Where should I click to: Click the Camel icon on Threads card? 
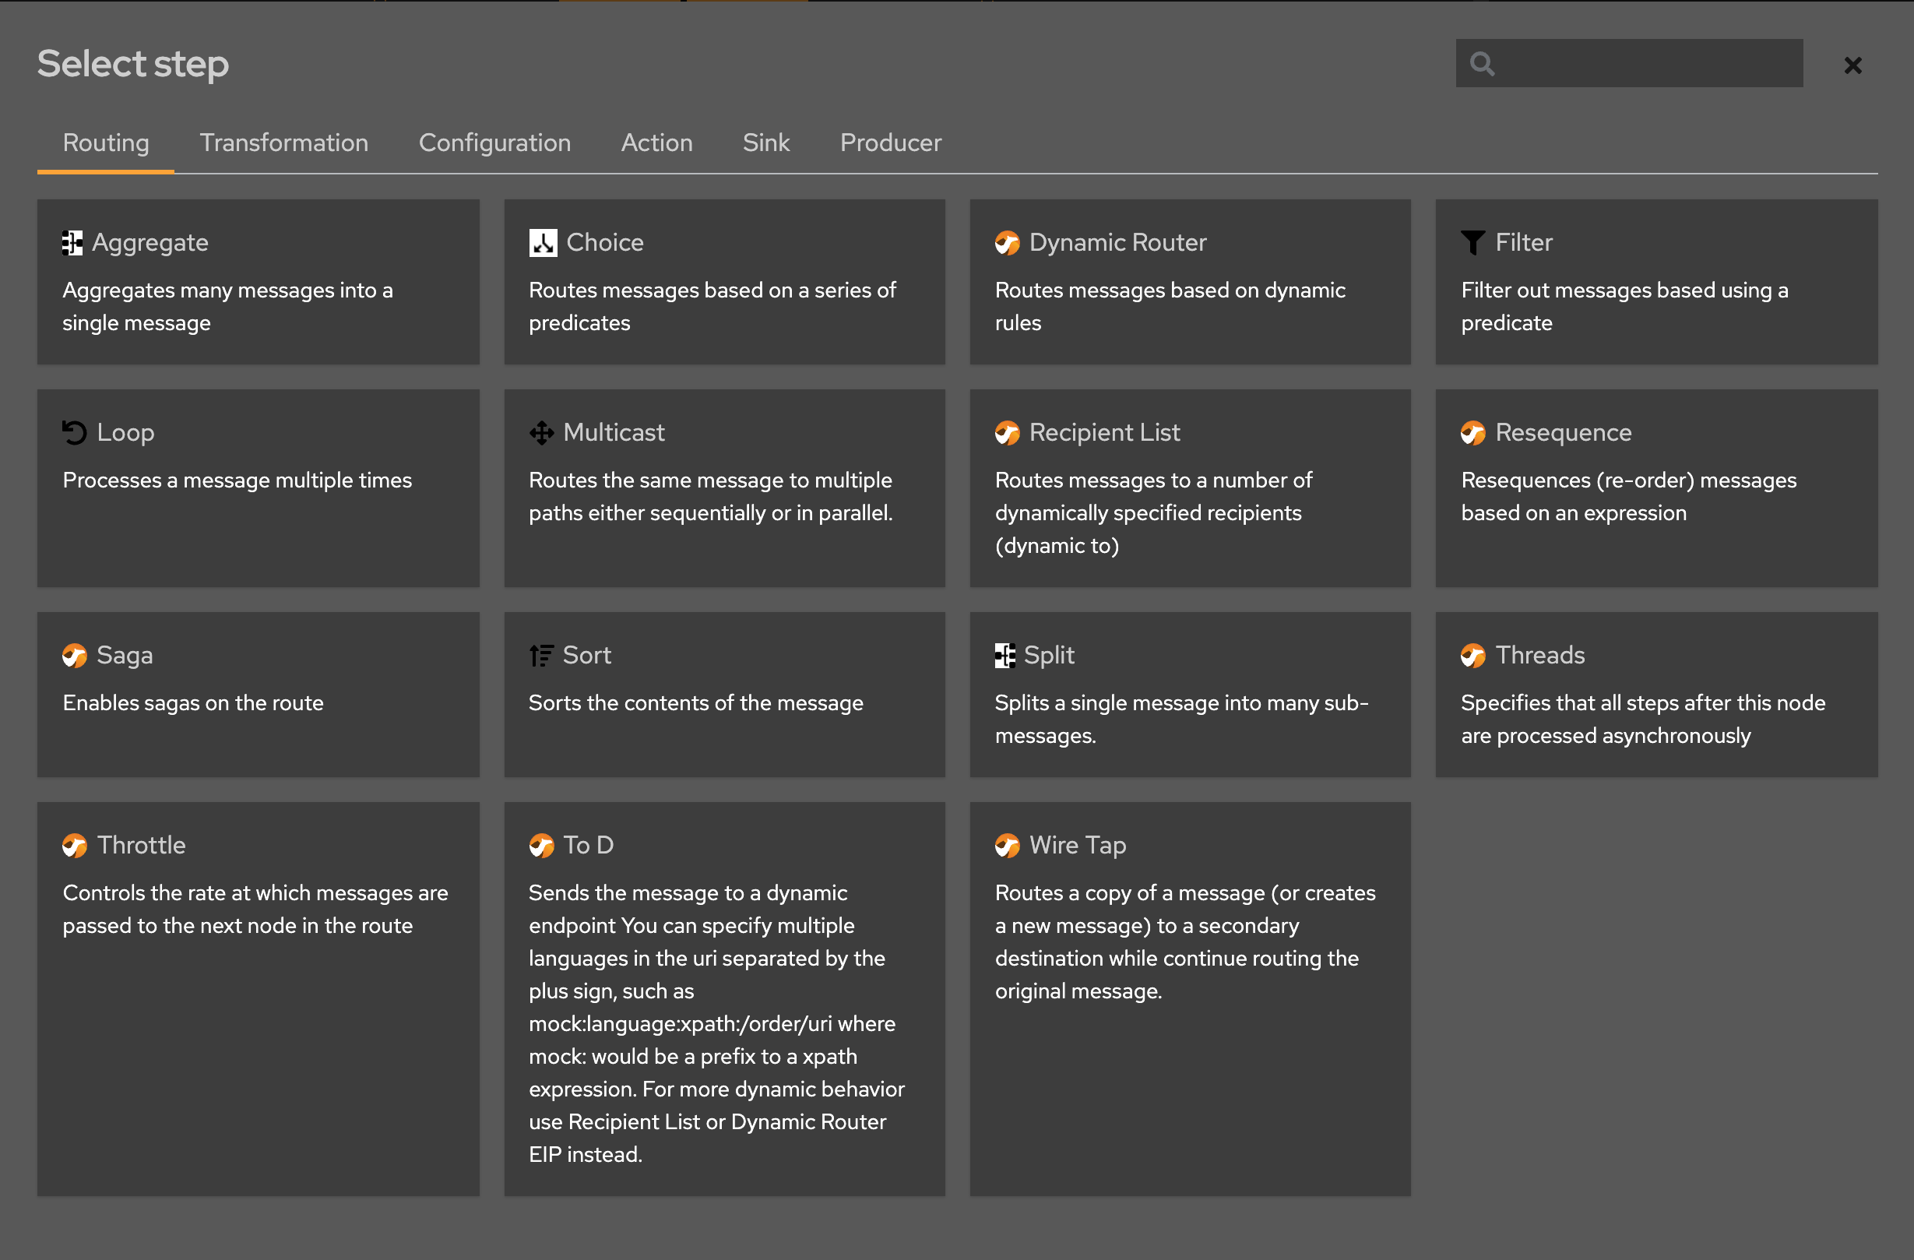(1473, 654)
